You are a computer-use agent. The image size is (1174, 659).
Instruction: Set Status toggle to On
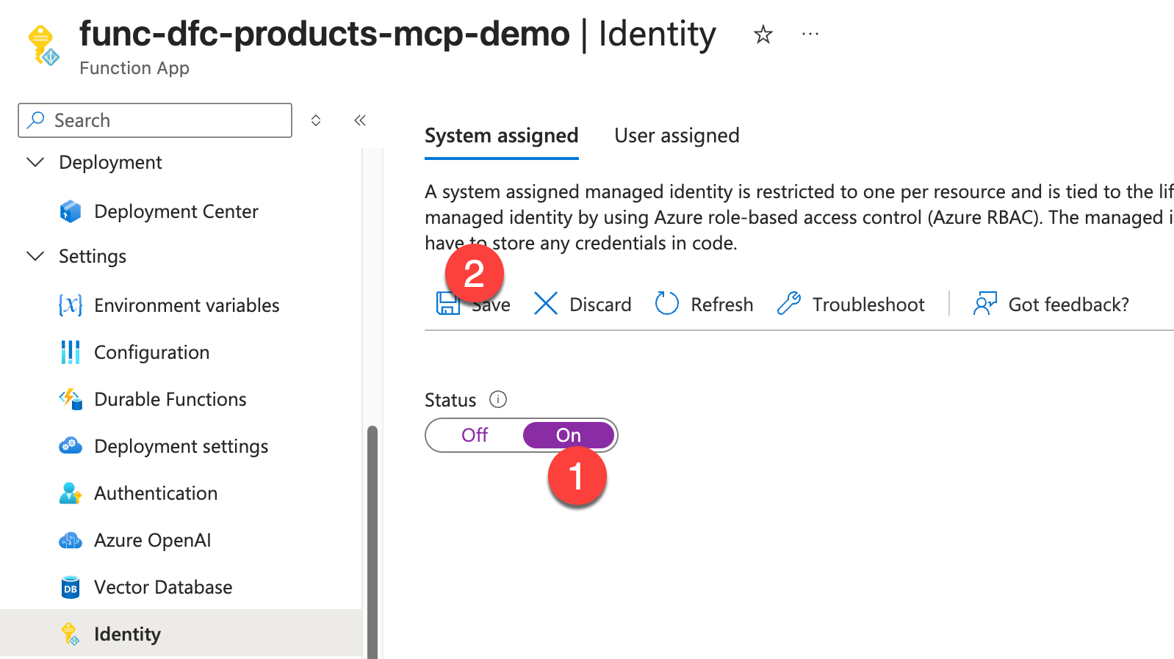click(x=568, y=435)
